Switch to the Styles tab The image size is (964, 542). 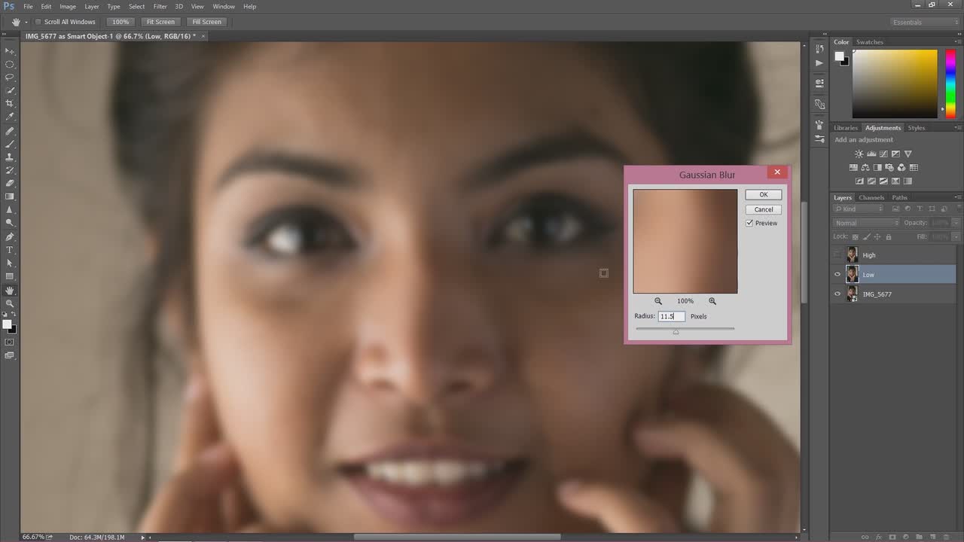(916, 128)
